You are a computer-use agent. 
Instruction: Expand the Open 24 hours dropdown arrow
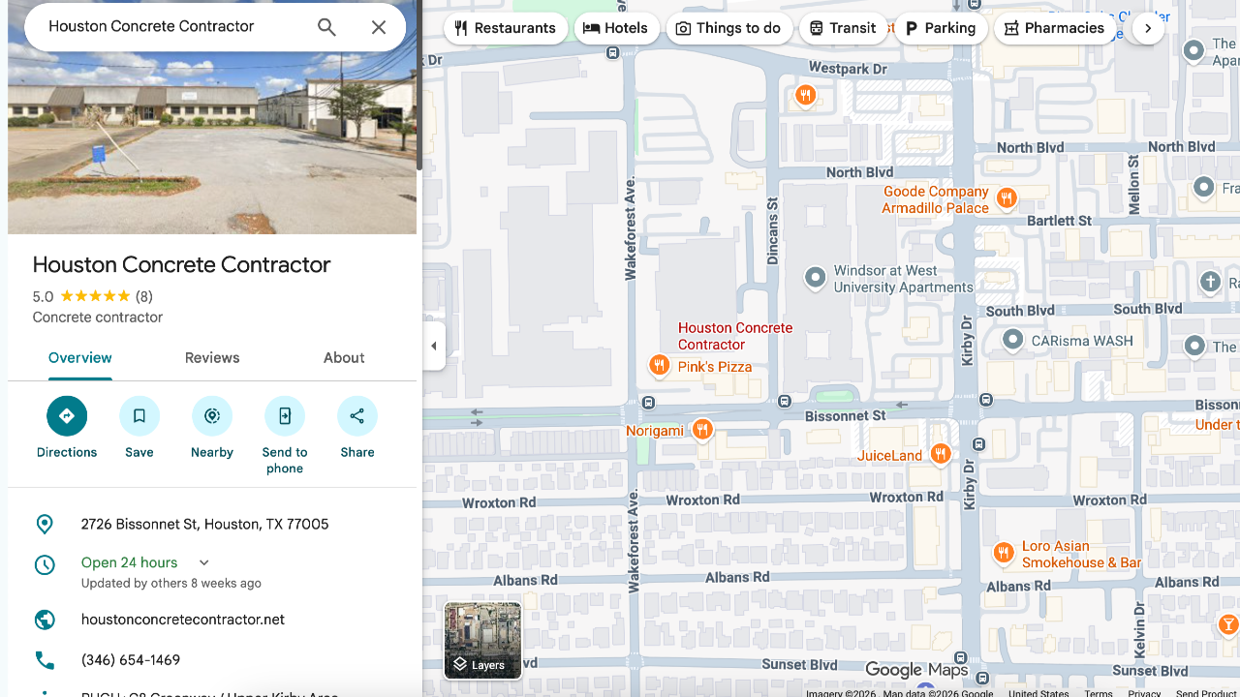pos(204,562)
